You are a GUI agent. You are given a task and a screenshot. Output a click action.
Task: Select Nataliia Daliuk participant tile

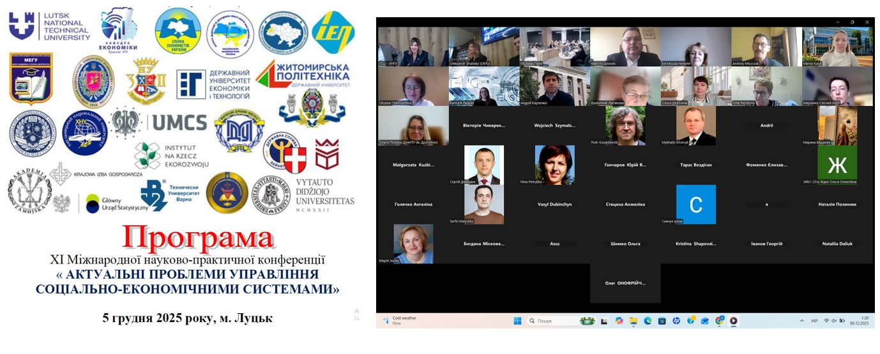pyautogui.click(x=837, y=244)
